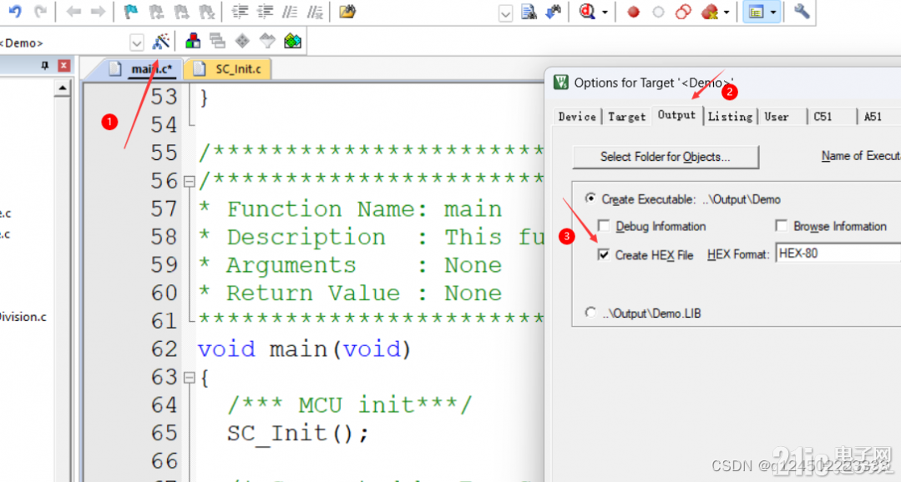Click Navigate Forwards arrow icon
Image resolution: width=901 pixels, height=482 pixels.
click(99, 11)
